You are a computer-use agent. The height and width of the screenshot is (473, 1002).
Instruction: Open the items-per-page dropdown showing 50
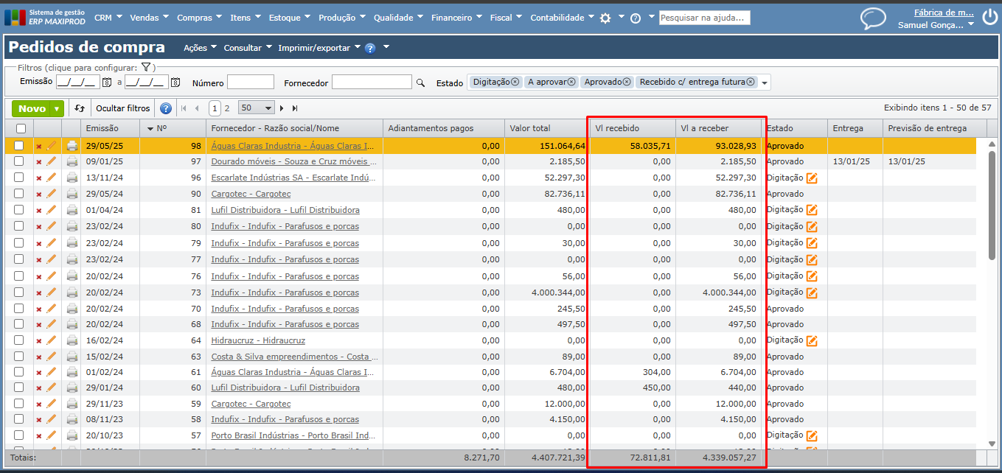tap(257, 108)
